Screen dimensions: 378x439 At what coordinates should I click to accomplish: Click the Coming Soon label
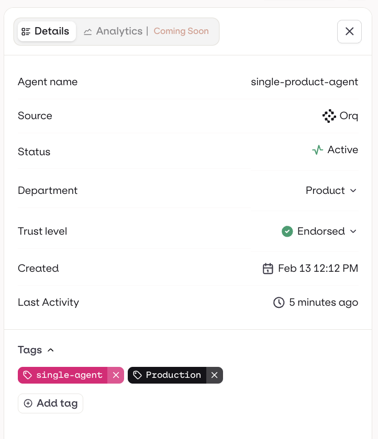tap(181, 31)
